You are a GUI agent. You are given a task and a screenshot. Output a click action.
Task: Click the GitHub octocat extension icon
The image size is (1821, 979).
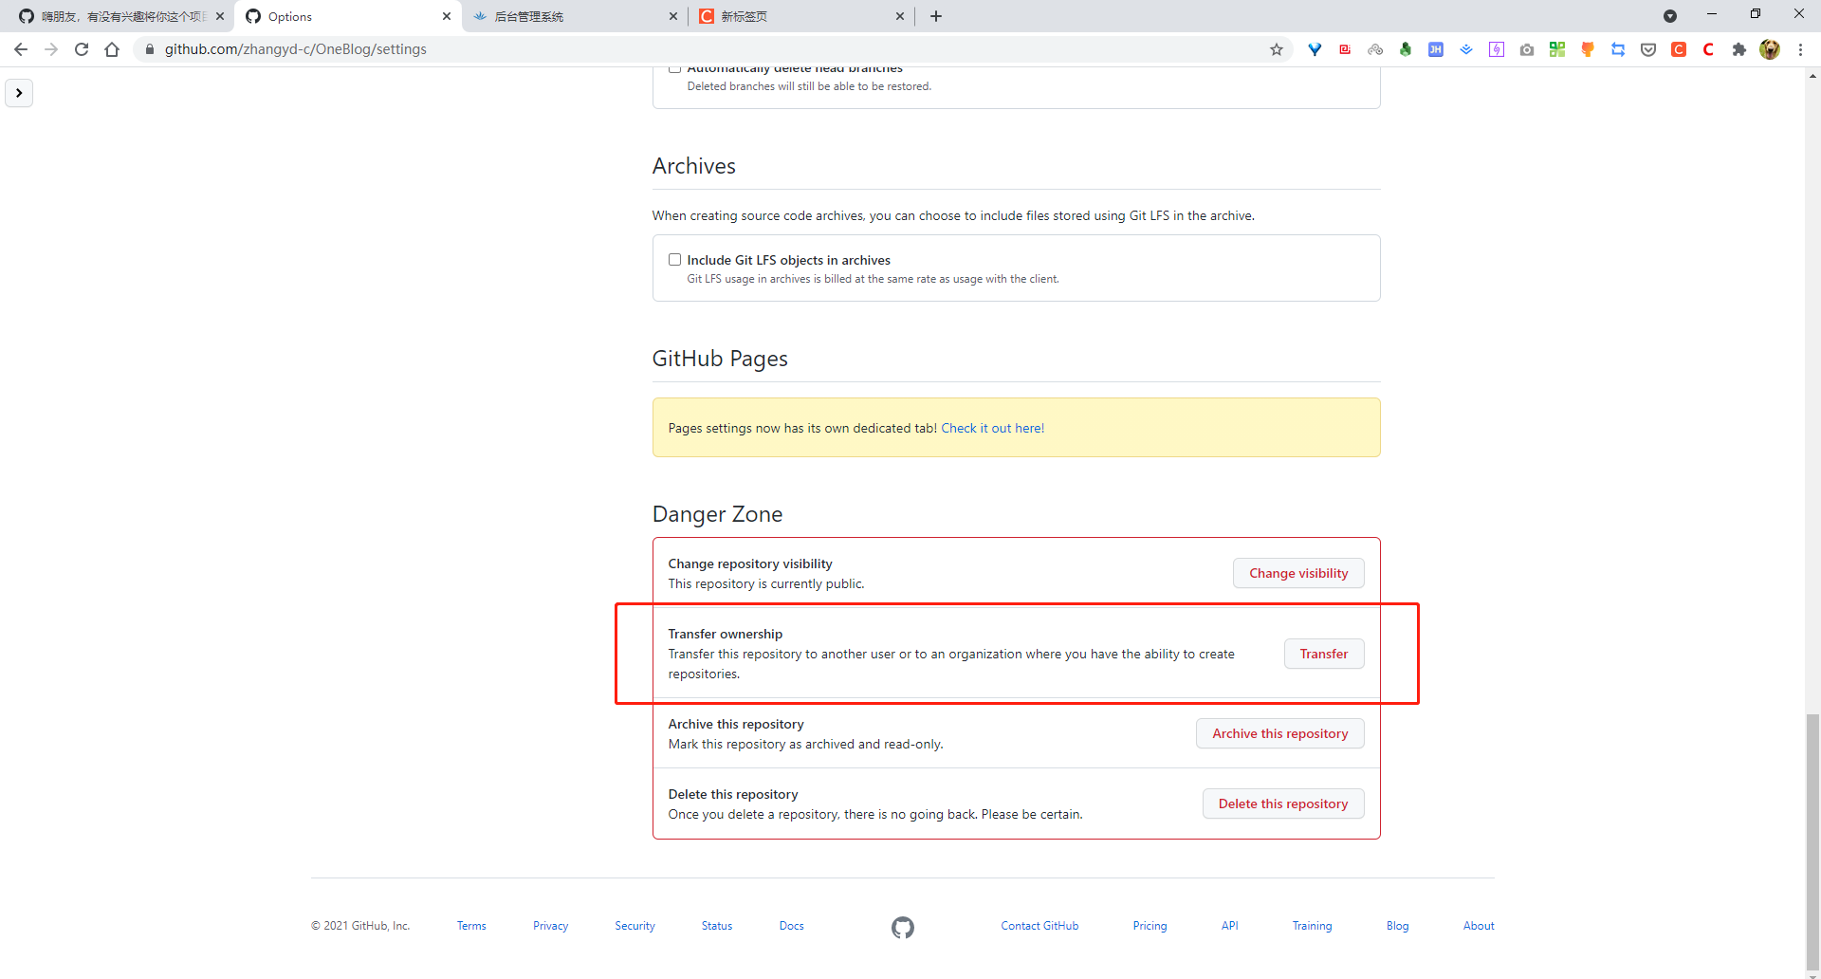coord(1588,48)
